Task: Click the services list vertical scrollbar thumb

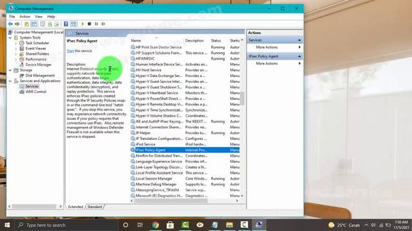Action: click(242, 98)
